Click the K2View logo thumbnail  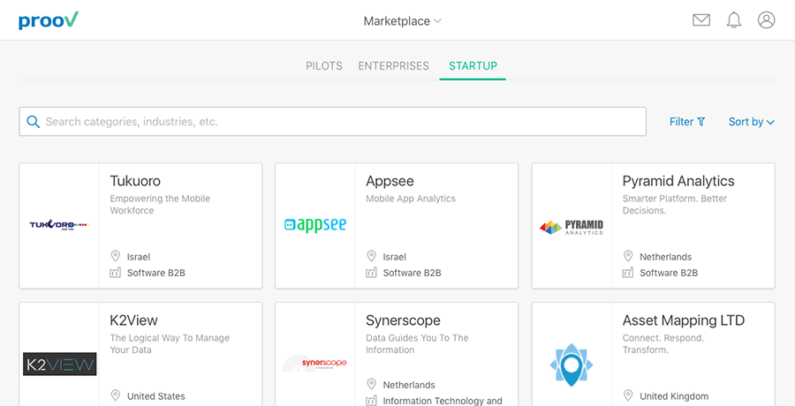coord(60,364)
